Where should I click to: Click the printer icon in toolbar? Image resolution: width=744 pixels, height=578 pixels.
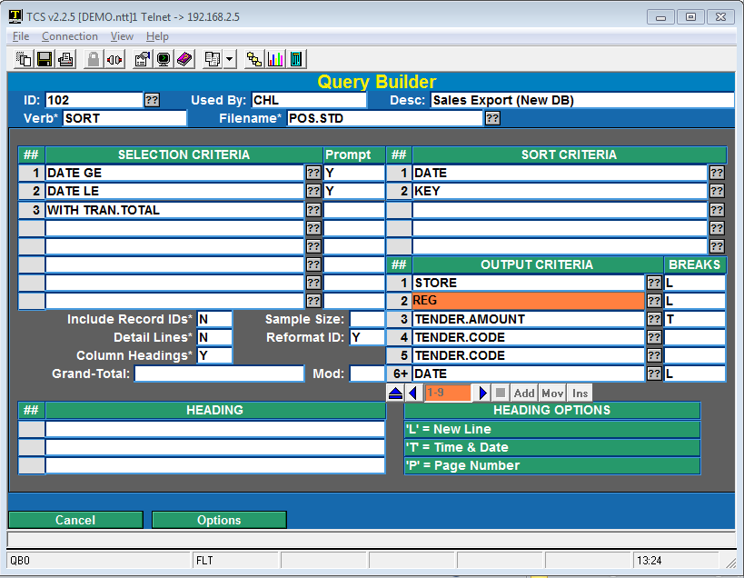click(x=65, y=60)
